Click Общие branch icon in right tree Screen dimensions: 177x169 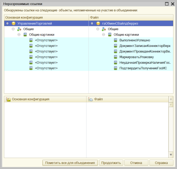click(x=104, y=29)
